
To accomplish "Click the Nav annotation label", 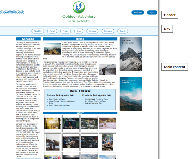I will [x=167, y=29].
